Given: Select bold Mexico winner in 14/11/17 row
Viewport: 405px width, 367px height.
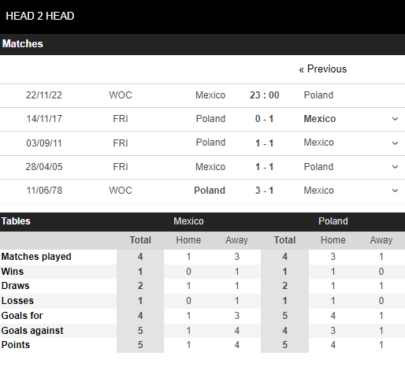Looking at the screenshot, I should click(320, 119).
